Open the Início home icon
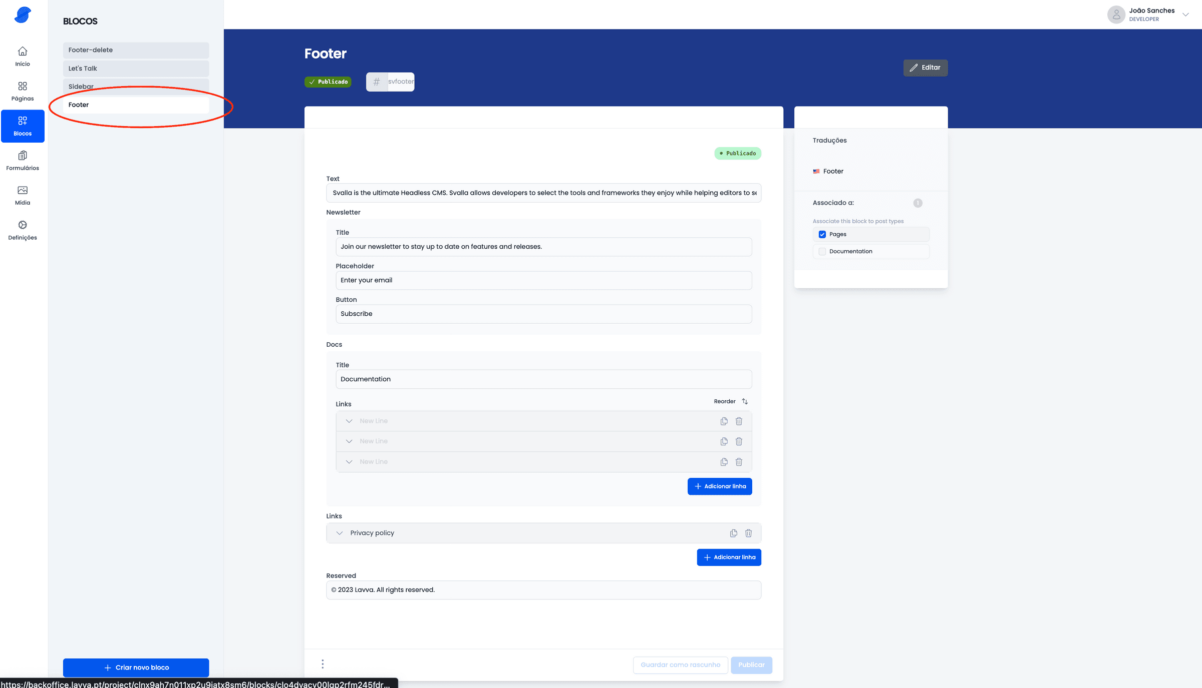Viewport: 1202px width, 688px height. (23, 52)
